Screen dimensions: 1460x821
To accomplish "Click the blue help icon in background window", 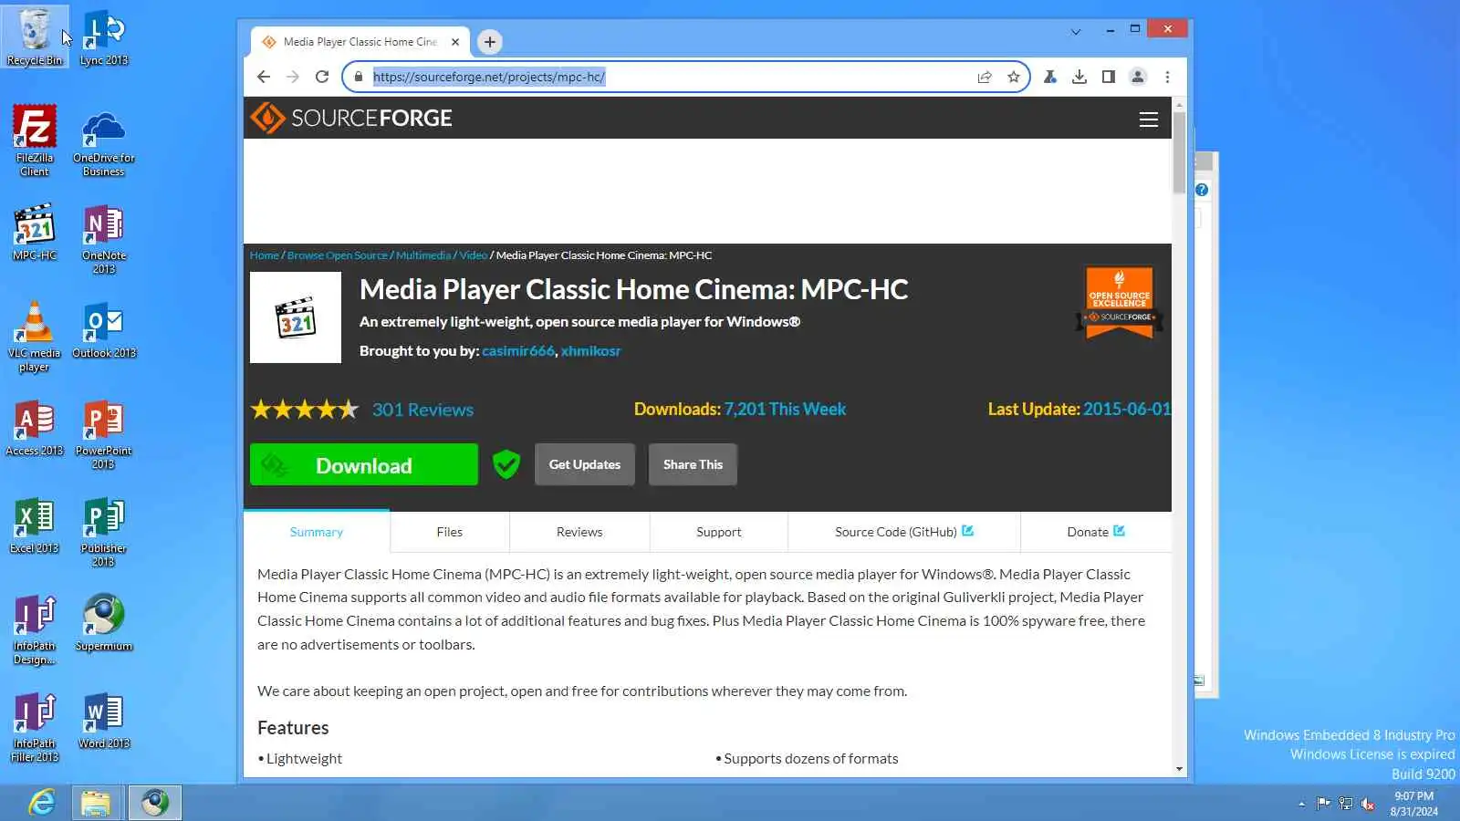I will (x=1202, y=190).
